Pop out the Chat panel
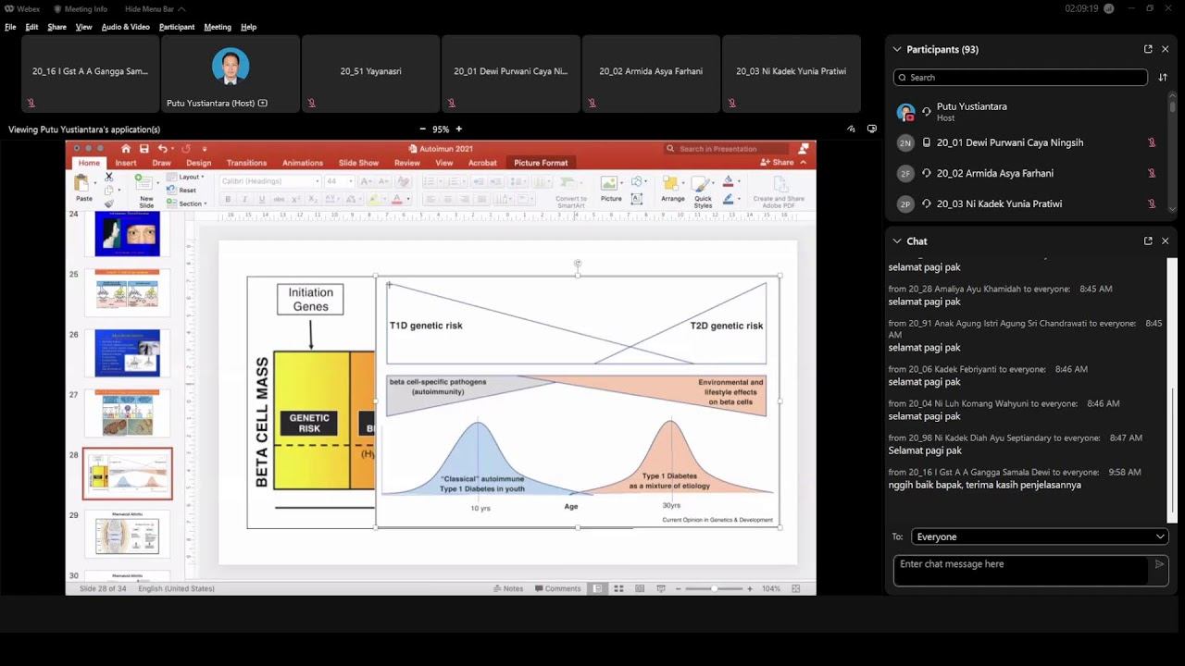 tap(1148, 240)
